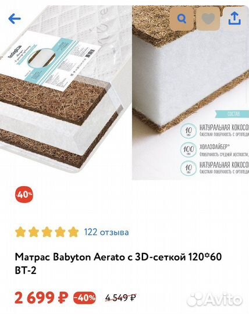249x314 pixels.
Task: Tap the Avito watermark logo
Action: click(214, 299)
